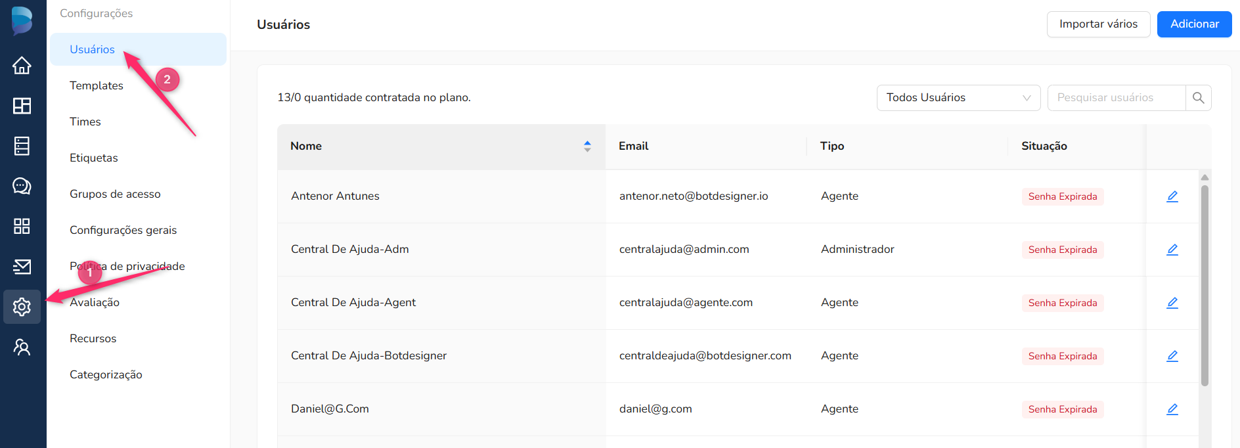This screenshot has height=448, width=1240.
Task: Open the Home icon in sidebar
Action: pos(22,66)
